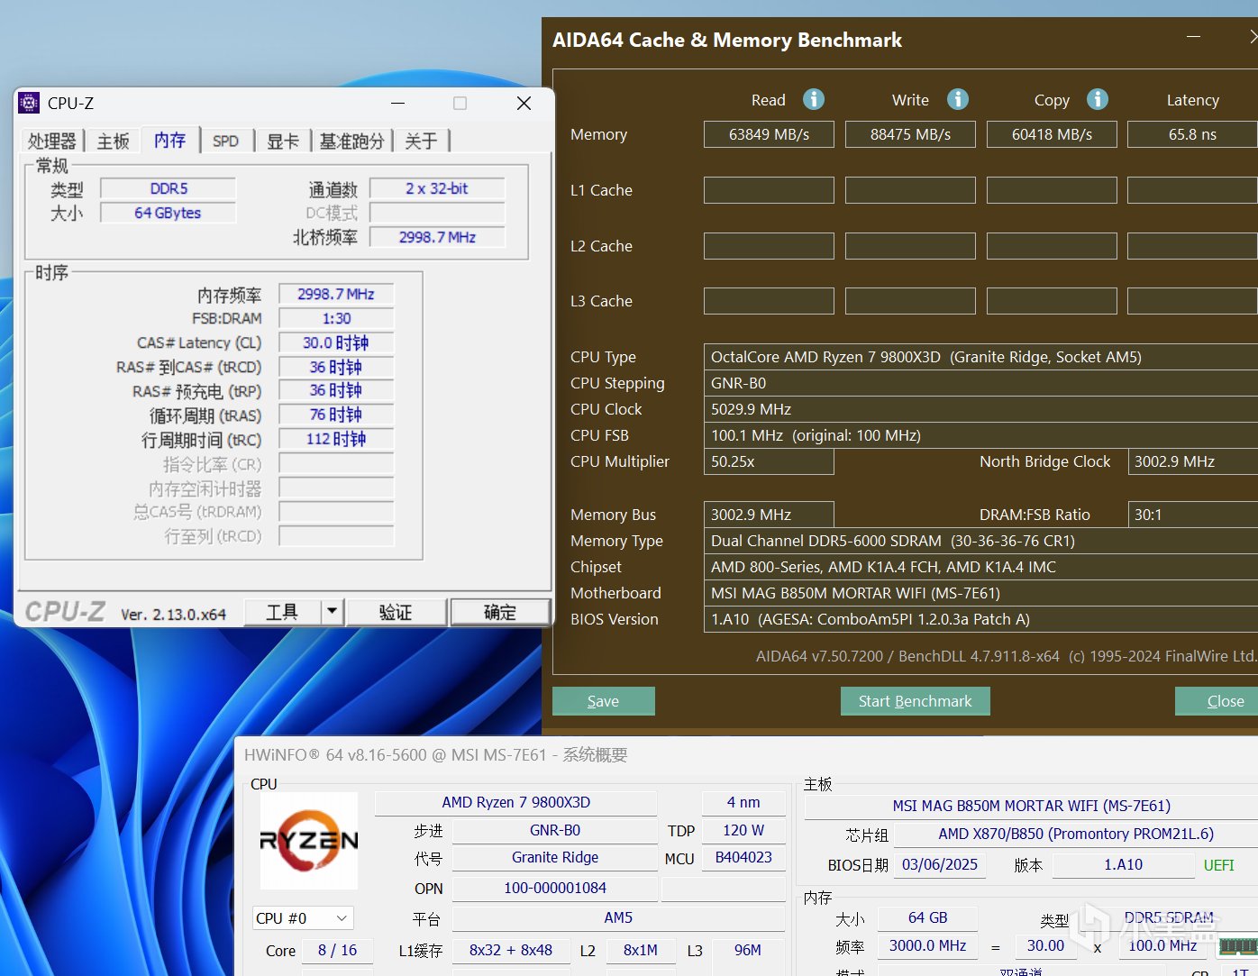Switch to the 处理器 tab

(52, 141)
